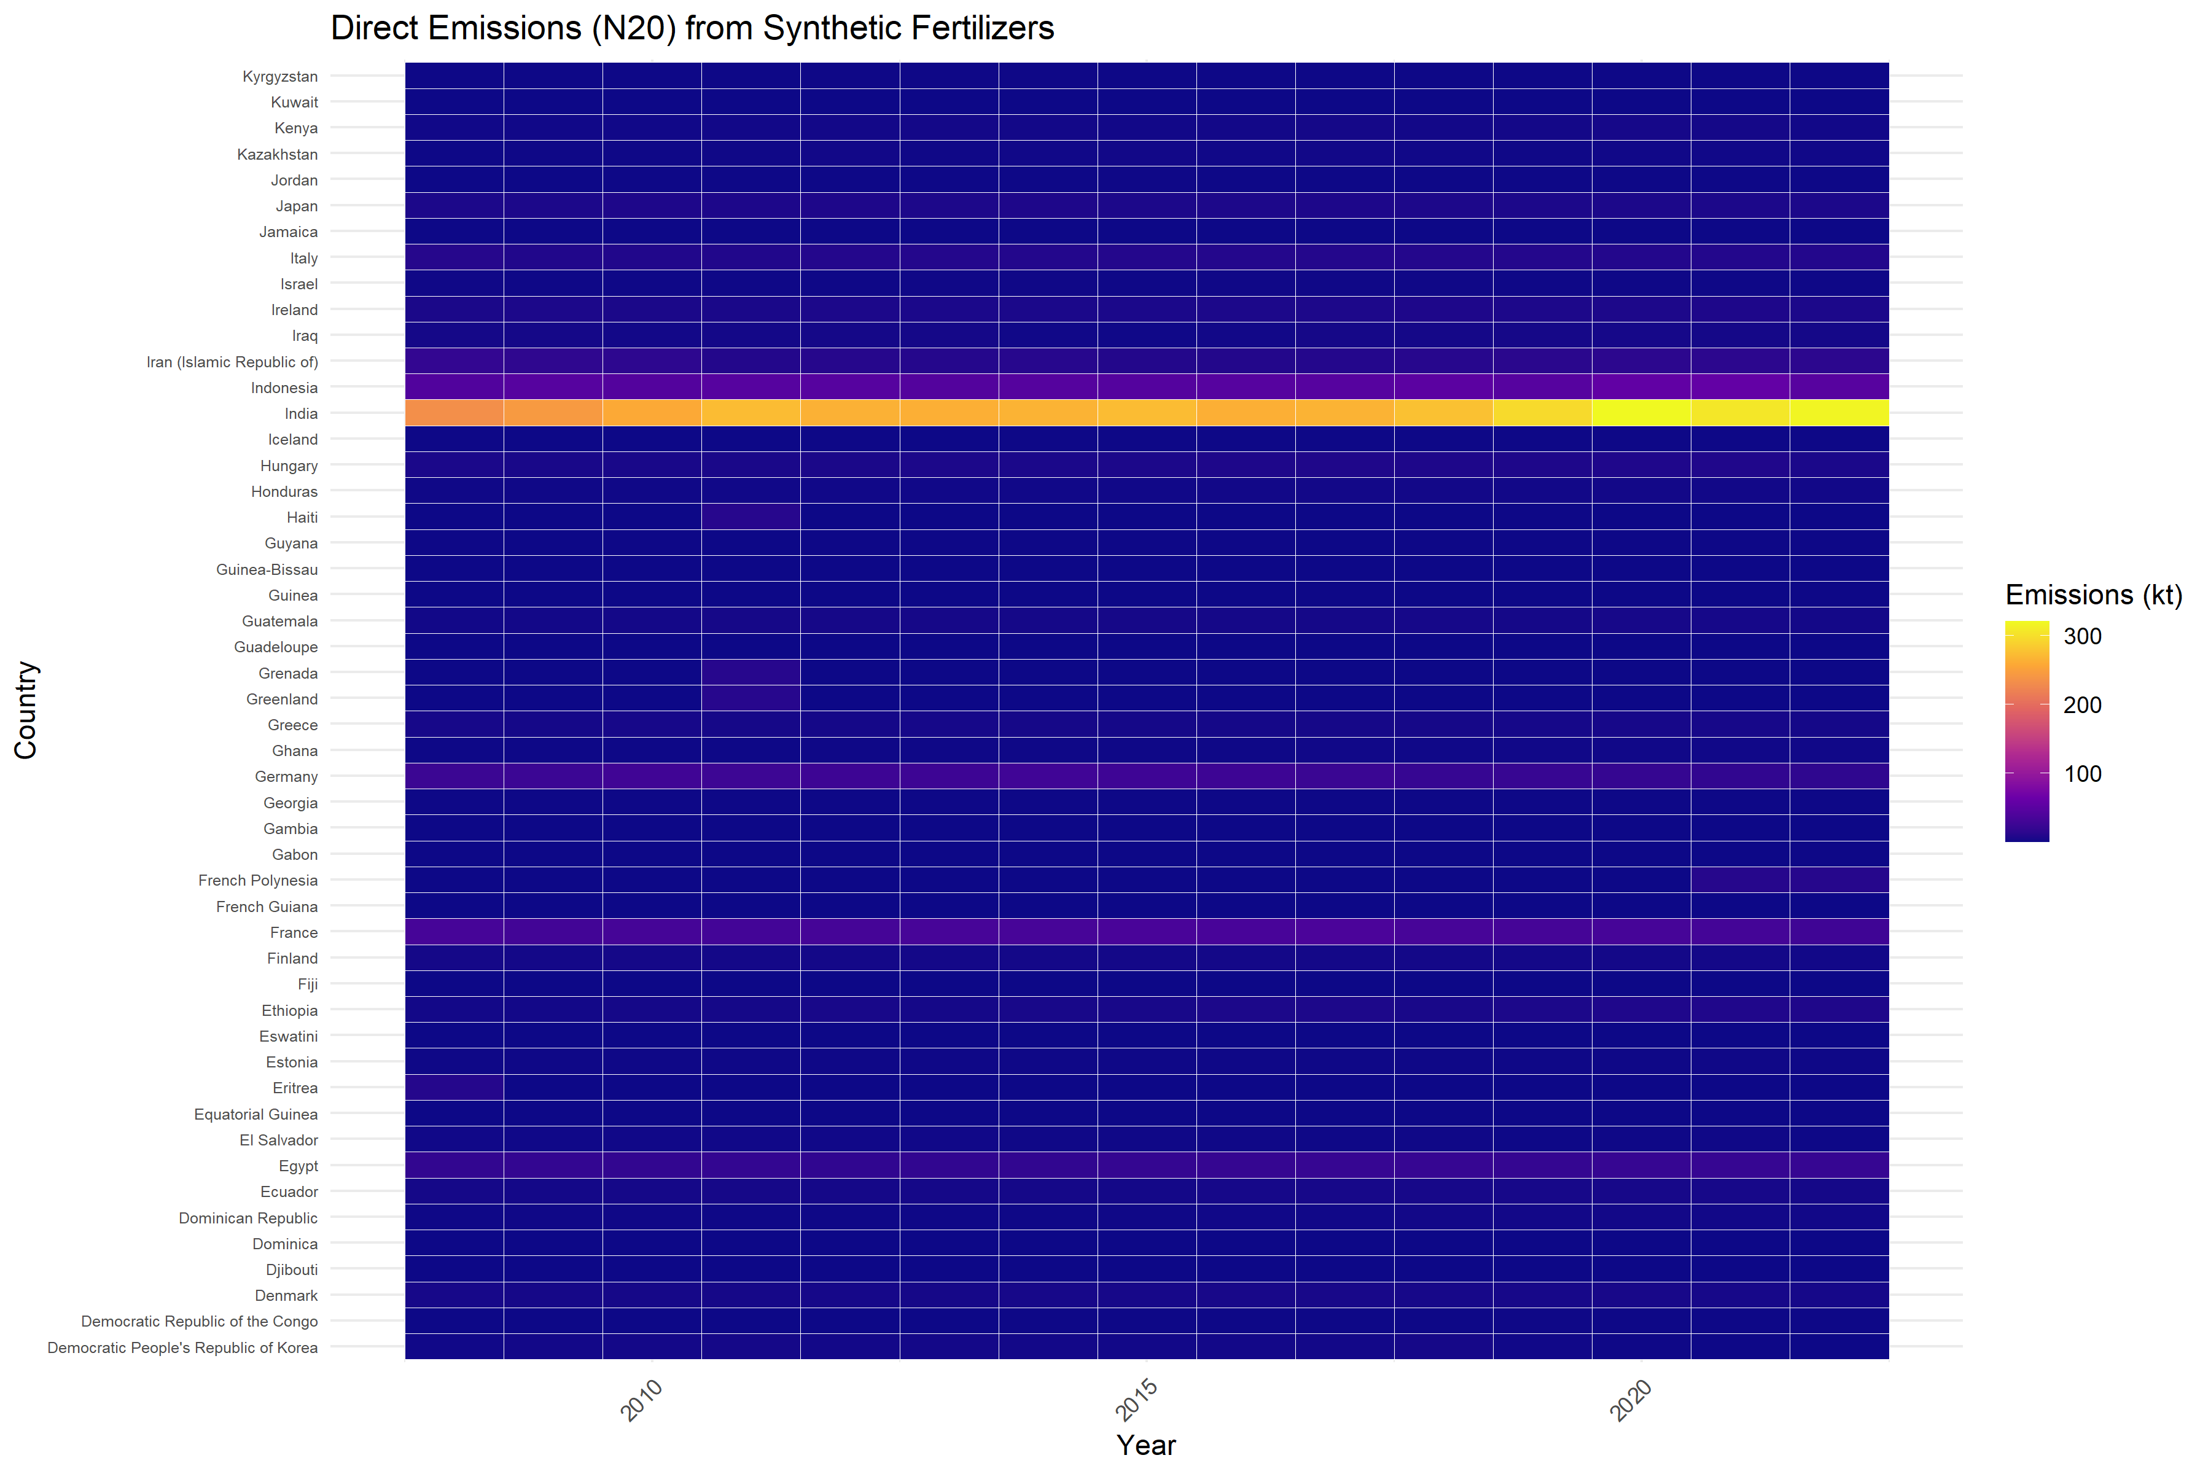Click the El Salvador label

tap(278, 1141)
